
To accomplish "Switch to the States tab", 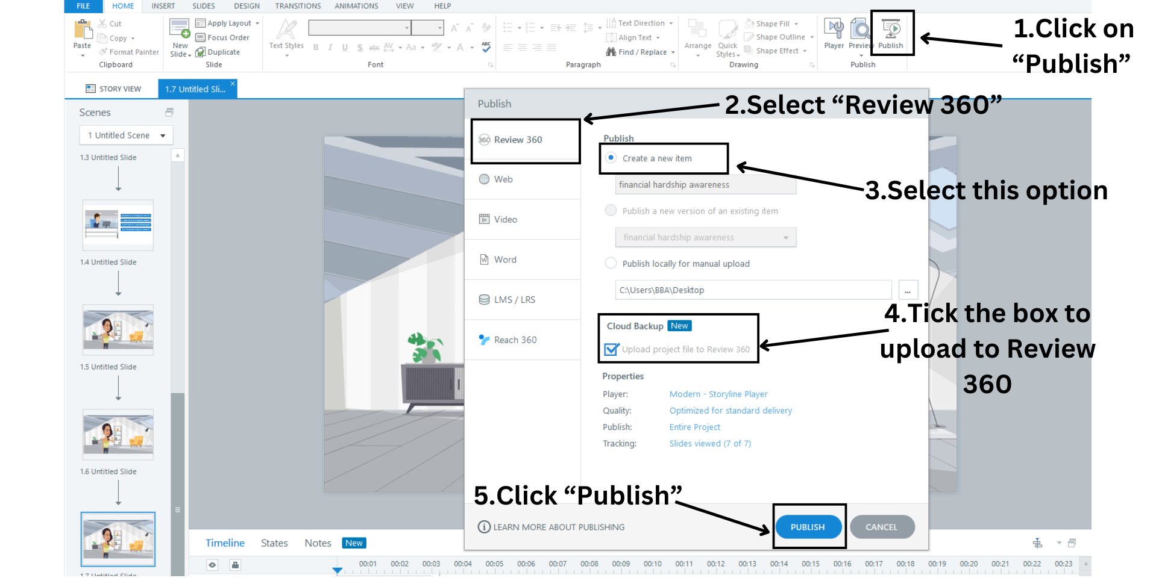I will 274,543.
